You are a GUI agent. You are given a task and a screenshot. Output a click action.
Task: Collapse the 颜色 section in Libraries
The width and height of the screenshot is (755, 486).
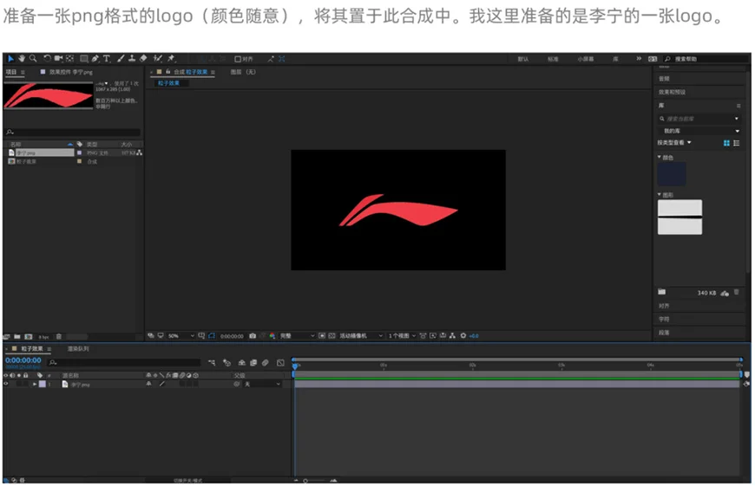click(660, 157)
